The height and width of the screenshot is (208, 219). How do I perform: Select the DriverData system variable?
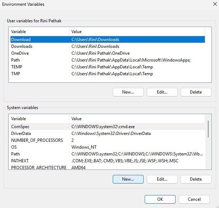click(22, 134)
